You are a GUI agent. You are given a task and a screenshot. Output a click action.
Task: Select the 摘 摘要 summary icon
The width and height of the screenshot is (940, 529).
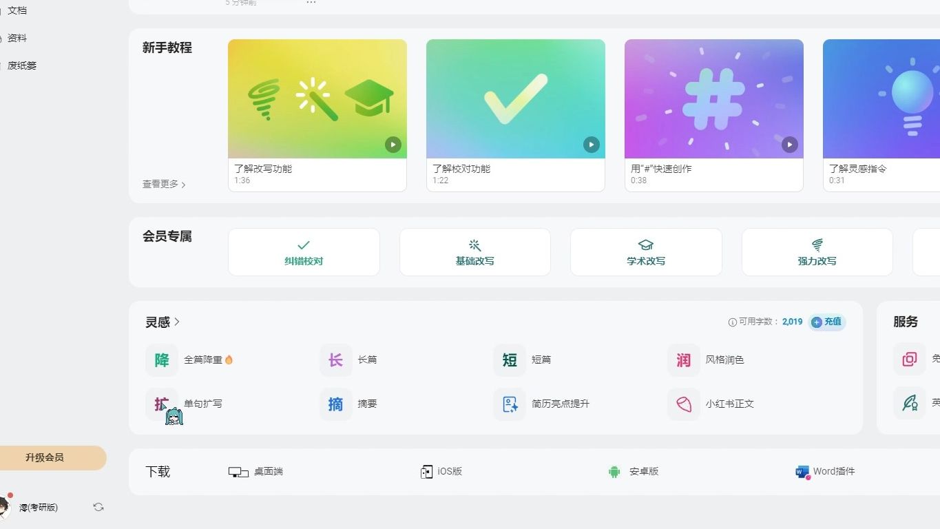(x=335, y=404)
